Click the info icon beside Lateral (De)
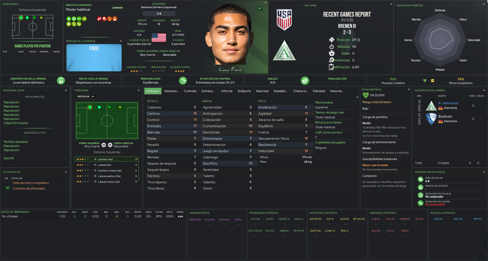 [95, 165]
